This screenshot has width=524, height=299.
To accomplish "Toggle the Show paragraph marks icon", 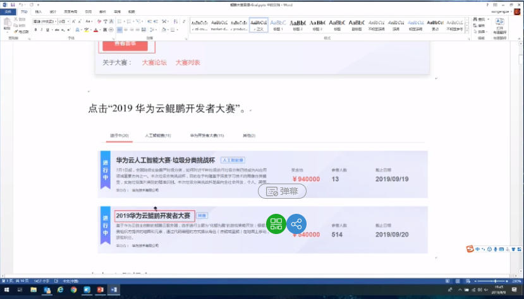I will (x=184, y=21).
